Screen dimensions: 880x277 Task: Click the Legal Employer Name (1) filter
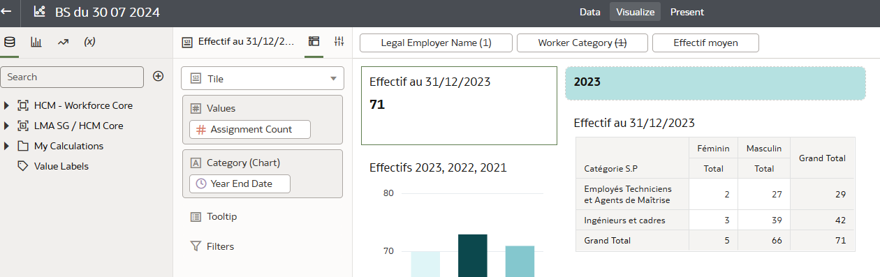tap(437, 43)
